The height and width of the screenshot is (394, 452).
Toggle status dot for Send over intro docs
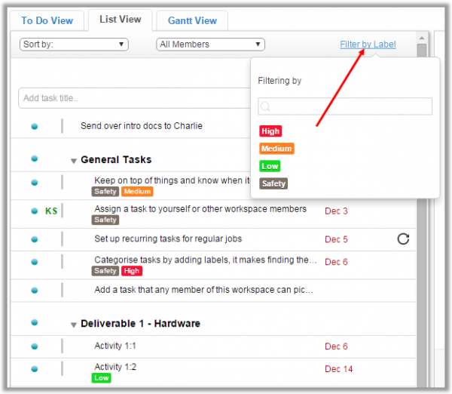tap(35, 126)
